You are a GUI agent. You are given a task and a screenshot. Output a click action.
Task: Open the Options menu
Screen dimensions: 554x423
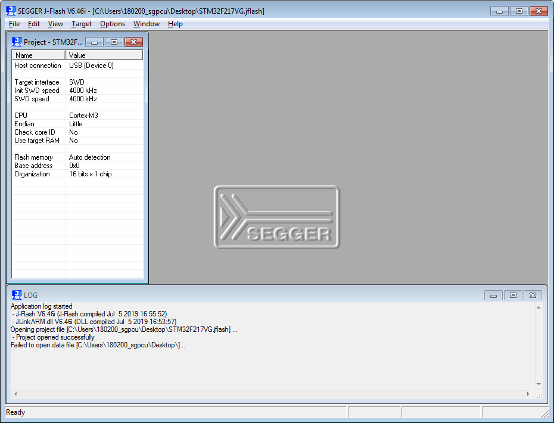[x=113, y=24]
